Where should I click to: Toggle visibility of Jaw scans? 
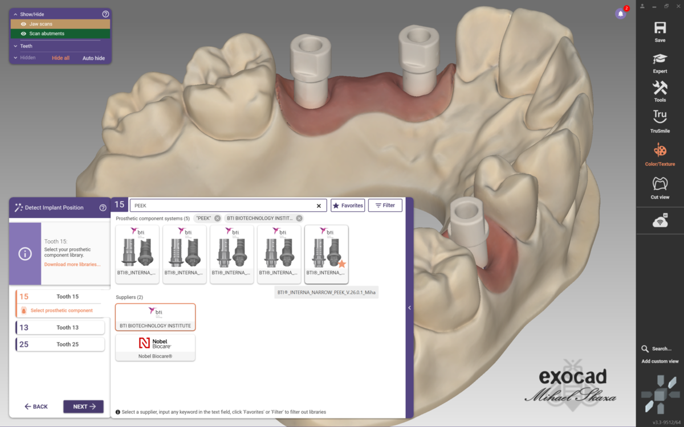tap(23, 24)
